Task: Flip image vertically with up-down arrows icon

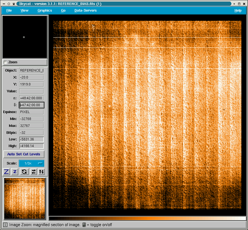Action: tap(41, 172)
